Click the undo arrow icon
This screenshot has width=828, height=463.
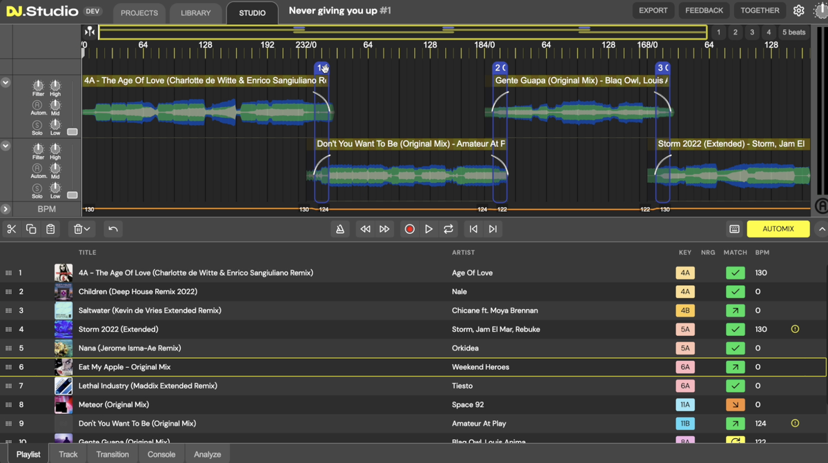[x=113, y=229]
